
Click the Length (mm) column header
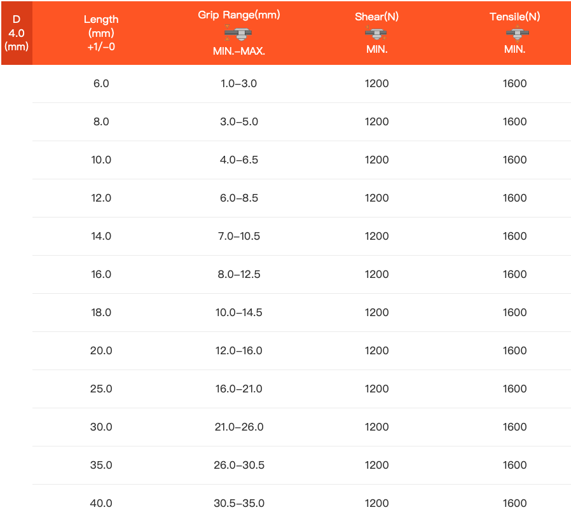[101, 33]
